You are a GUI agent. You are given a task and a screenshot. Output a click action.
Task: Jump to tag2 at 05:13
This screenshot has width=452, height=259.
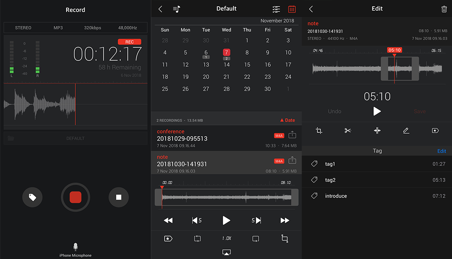(x=377, y=180)
